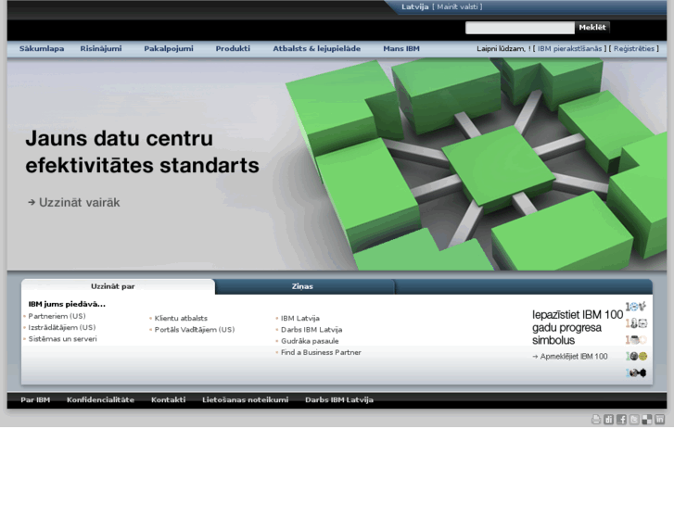Open the Lietošanas noteikumi footer link
Viewport: 674px width, 505px height.
[246, 399]
